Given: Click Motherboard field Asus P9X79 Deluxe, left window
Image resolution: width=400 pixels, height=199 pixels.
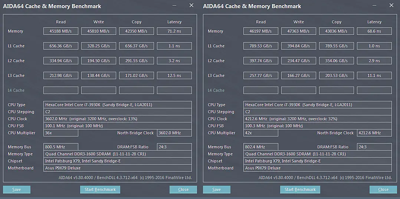Looking at the screenshot, I should (x=118, y=168).
